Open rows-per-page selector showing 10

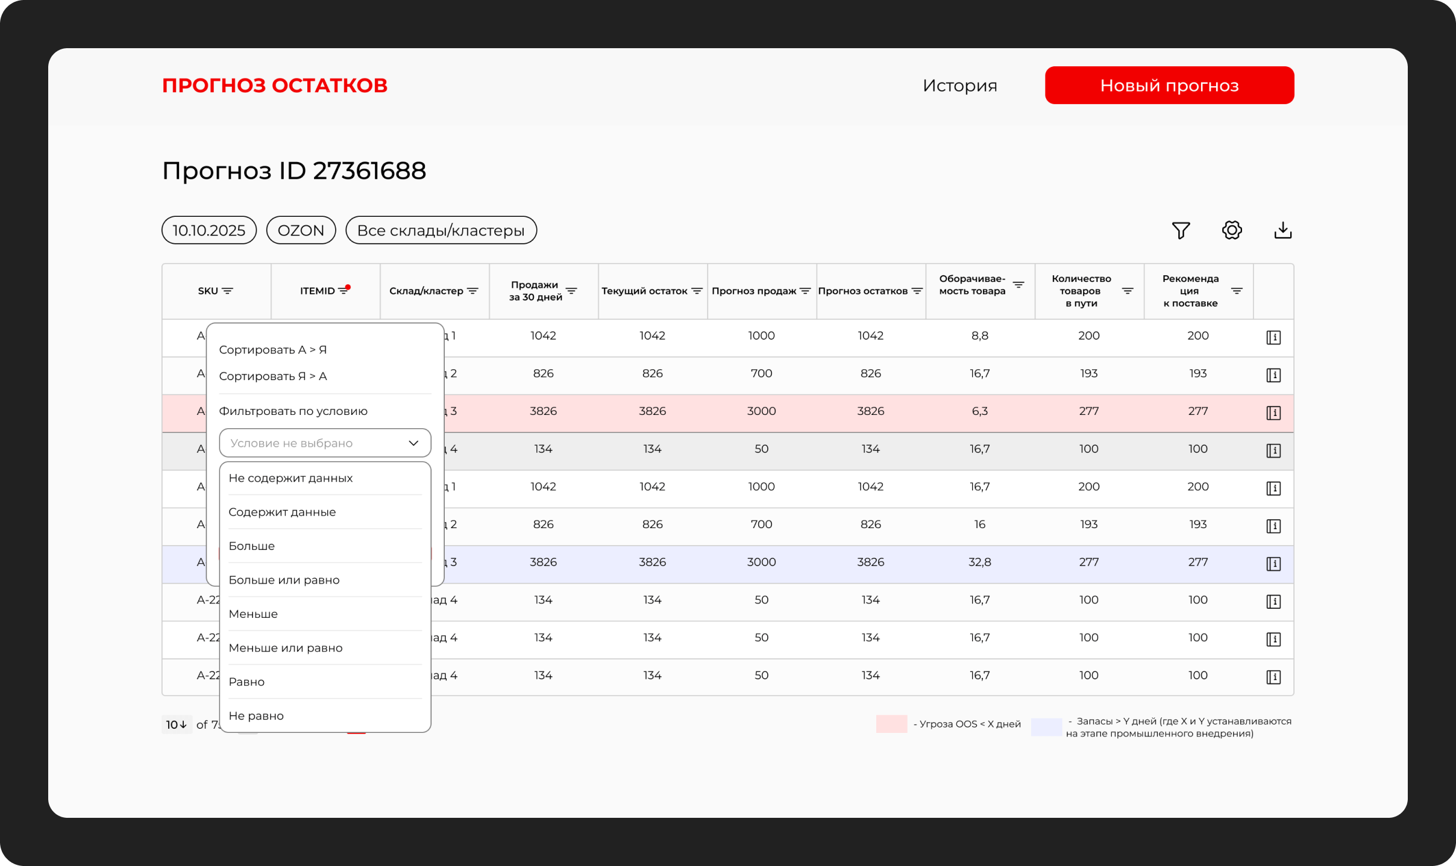click(x=177, y=724)
